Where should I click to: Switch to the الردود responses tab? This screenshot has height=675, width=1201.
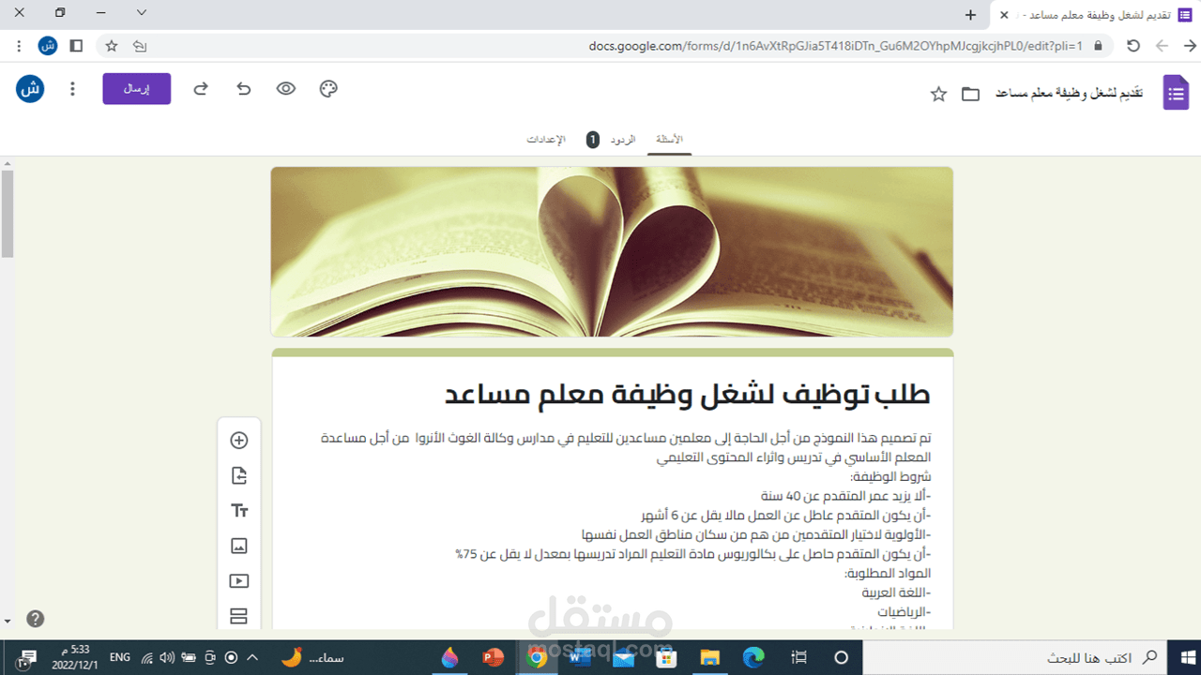tap(624, 139)
